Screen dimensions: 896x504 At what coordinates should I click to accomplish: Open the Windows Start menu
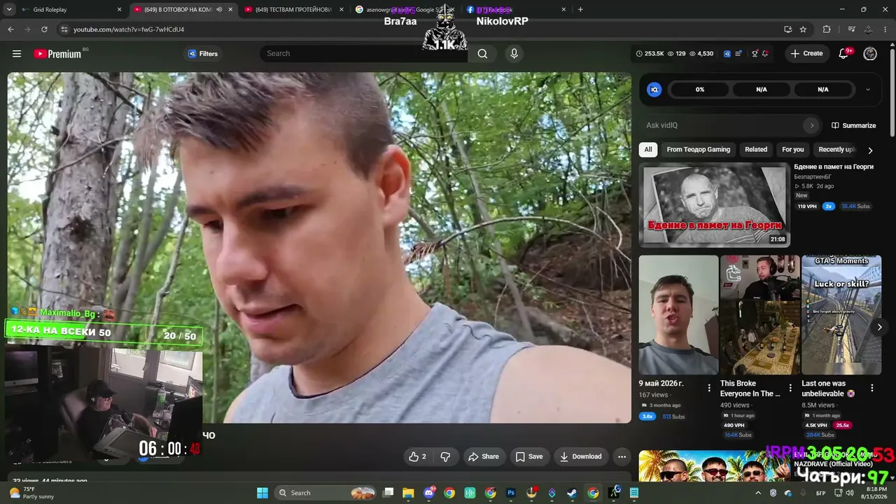point(262,493)
